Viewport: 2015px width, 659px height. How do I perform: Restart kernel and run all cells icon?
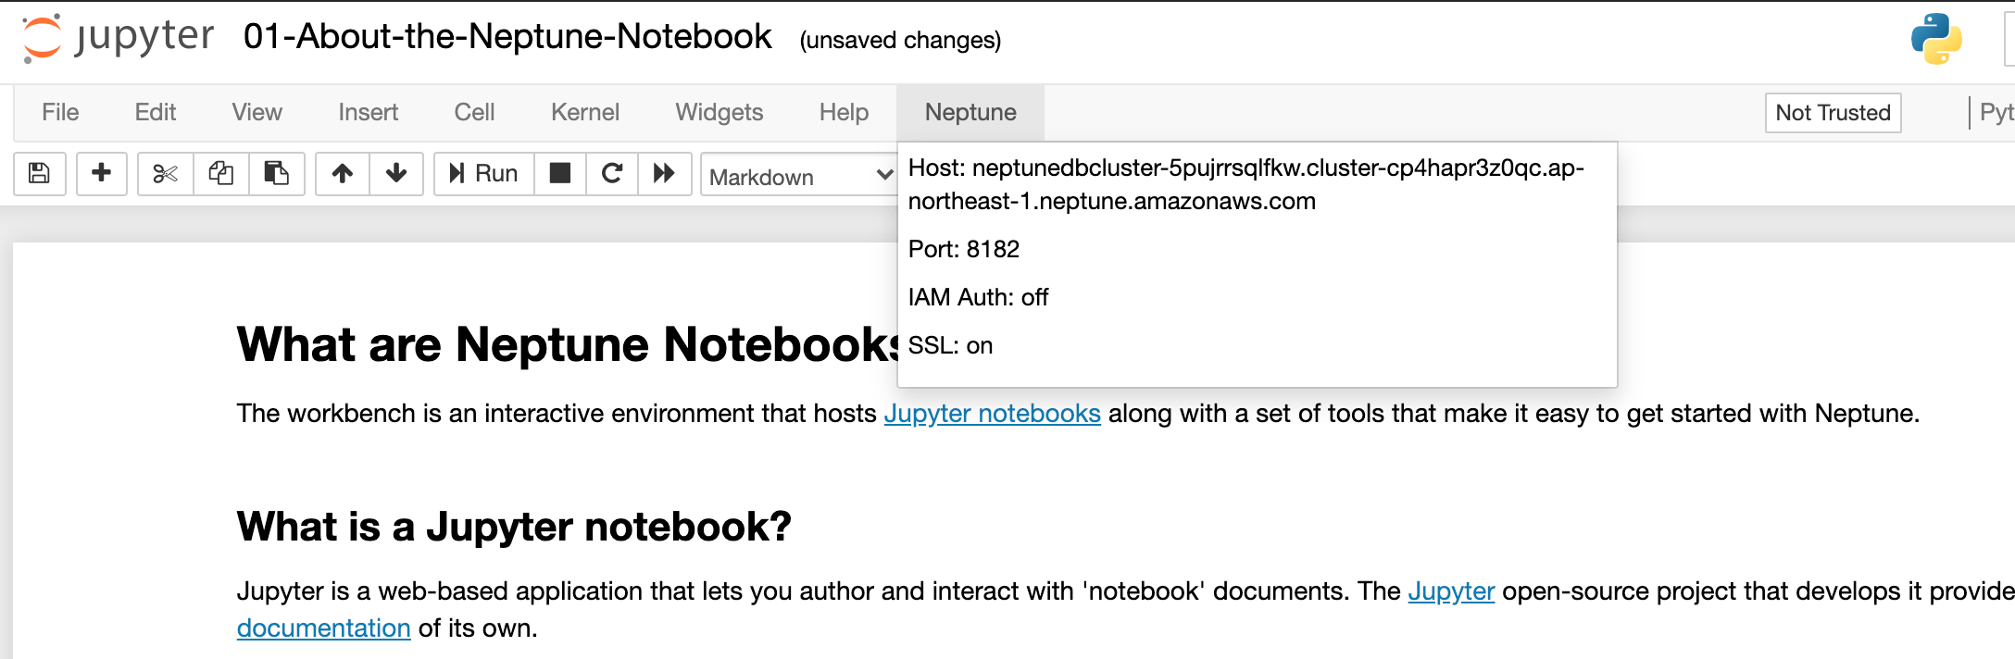click(x=665, y=173)
